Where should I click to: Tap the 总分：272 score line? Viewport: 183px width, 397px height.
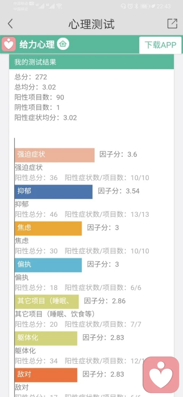(x=31, y=77)
